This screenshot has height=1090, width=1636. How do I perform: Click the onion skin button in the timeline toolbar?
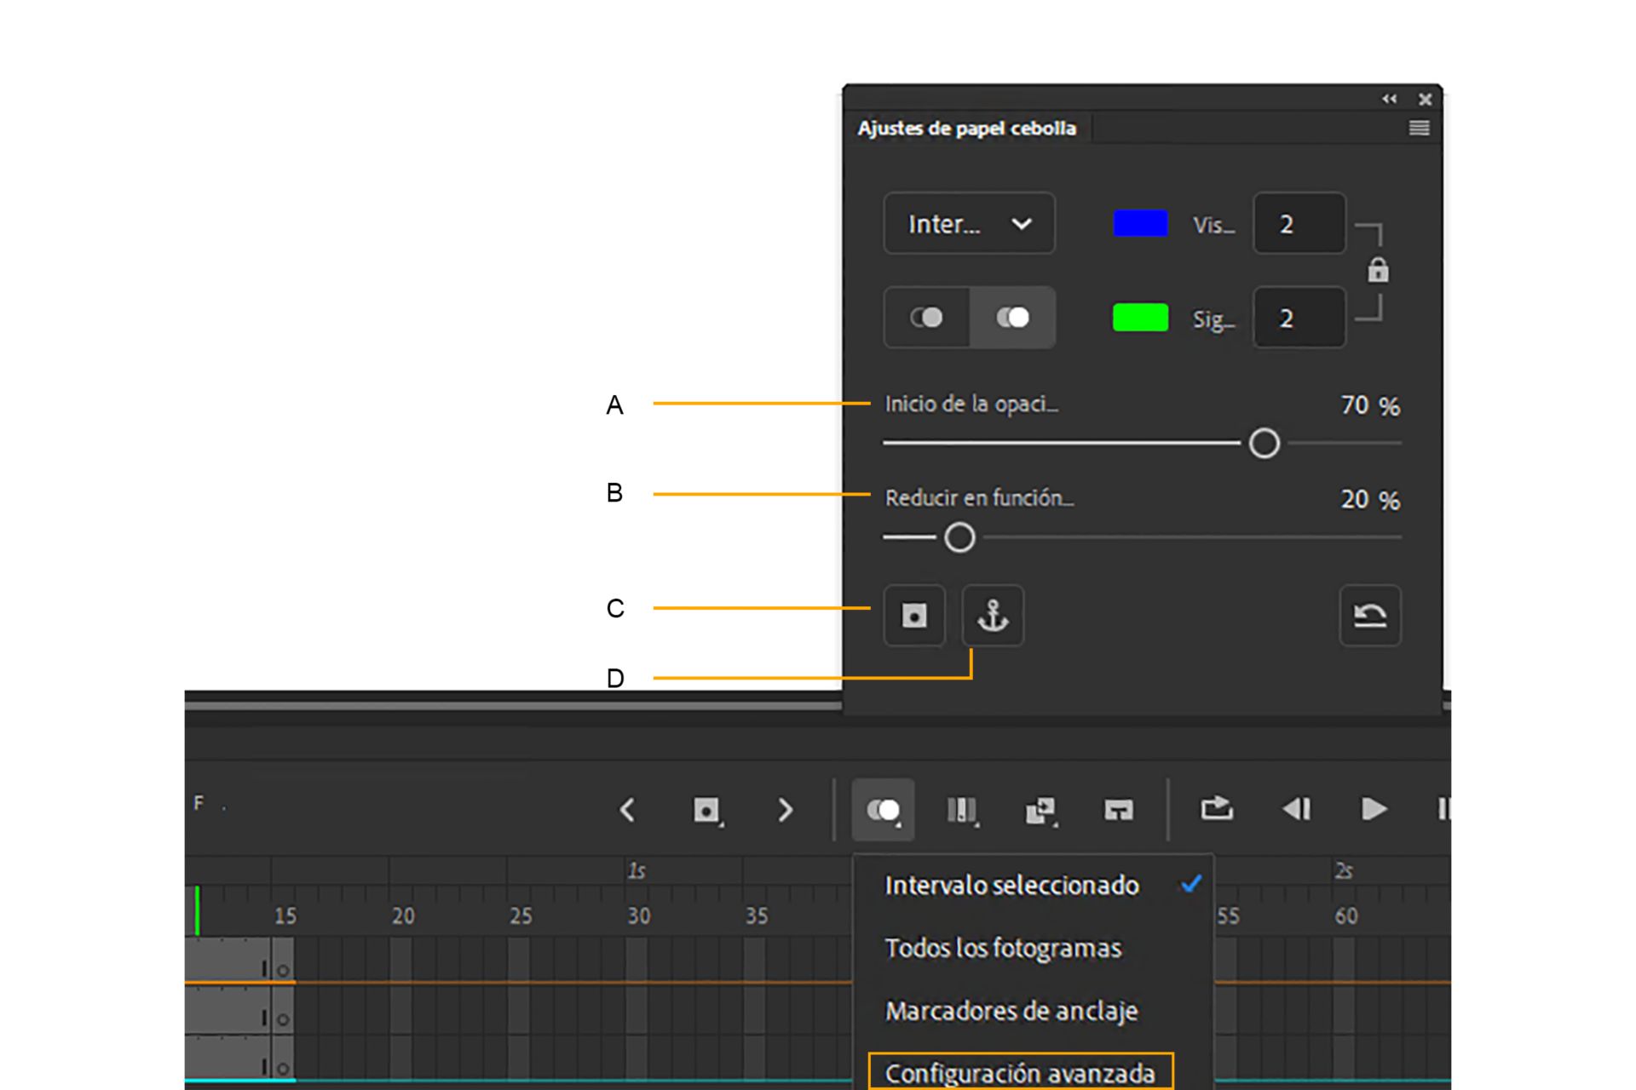[x=883, y=809]
